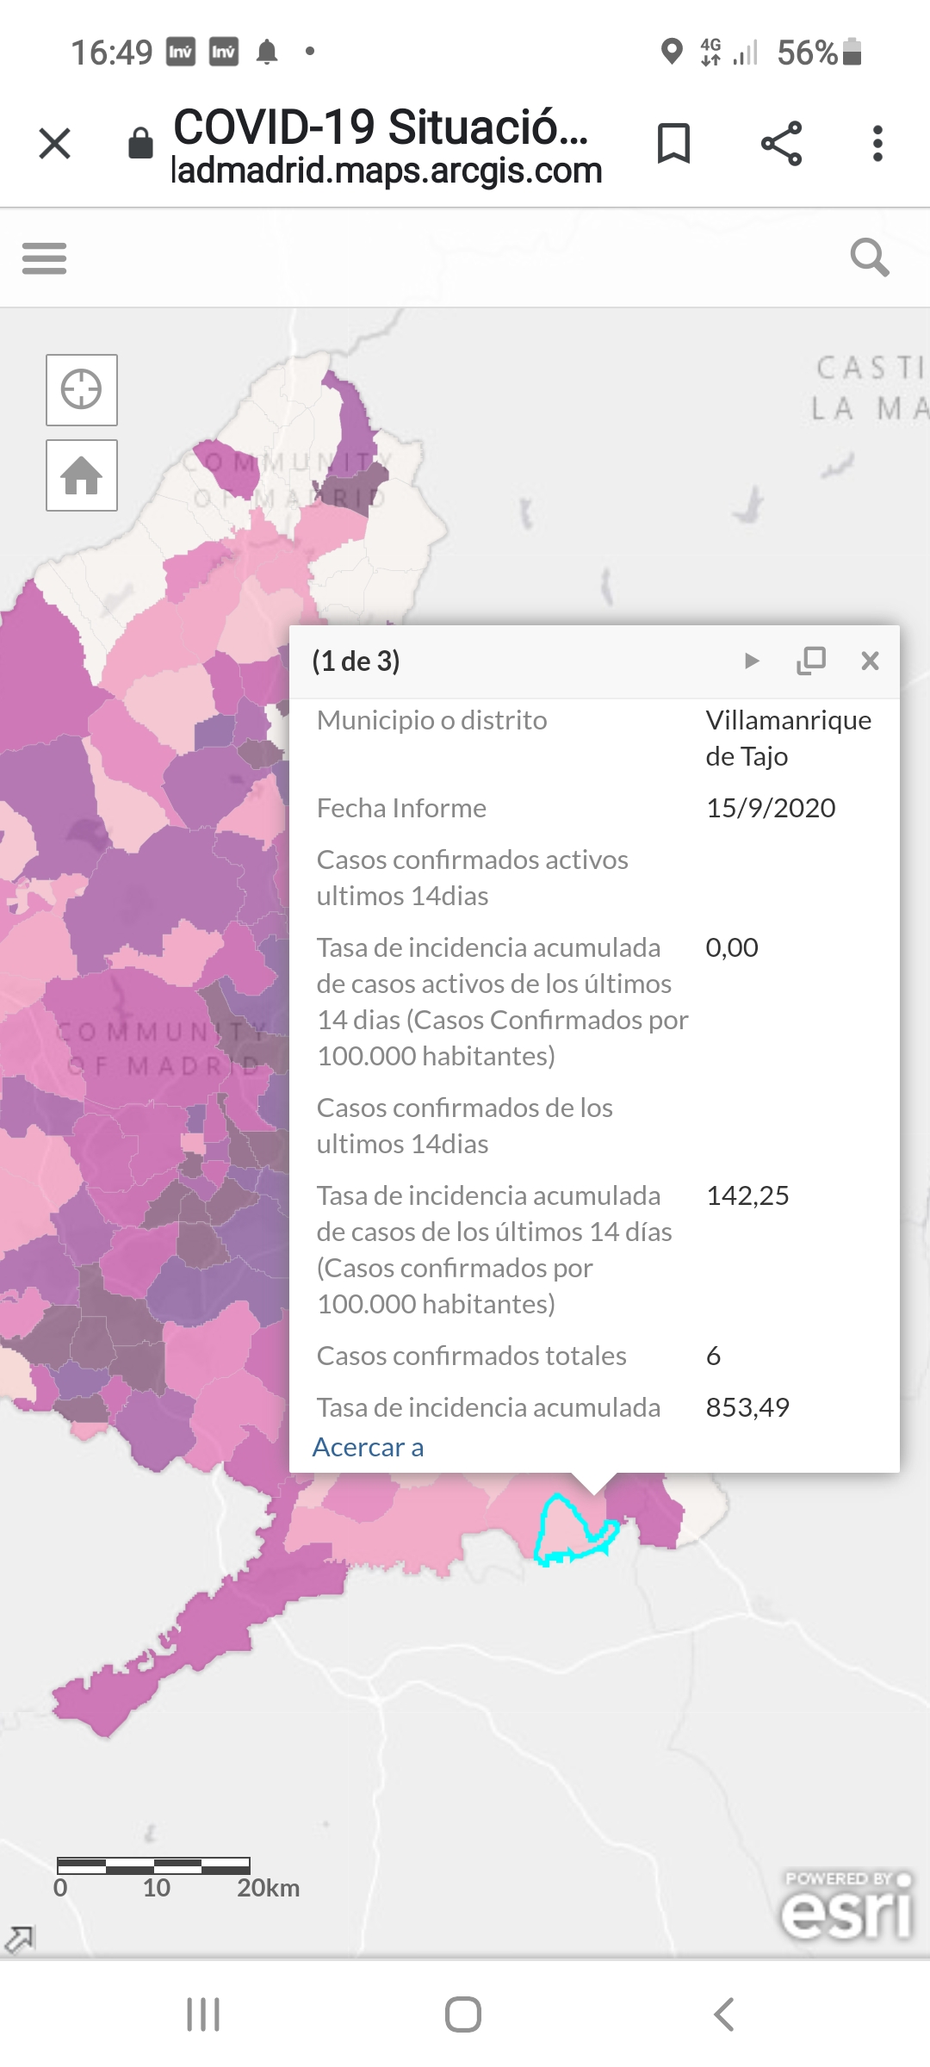
Task: Find my location on the map
Action: click(x=82, y=389)
